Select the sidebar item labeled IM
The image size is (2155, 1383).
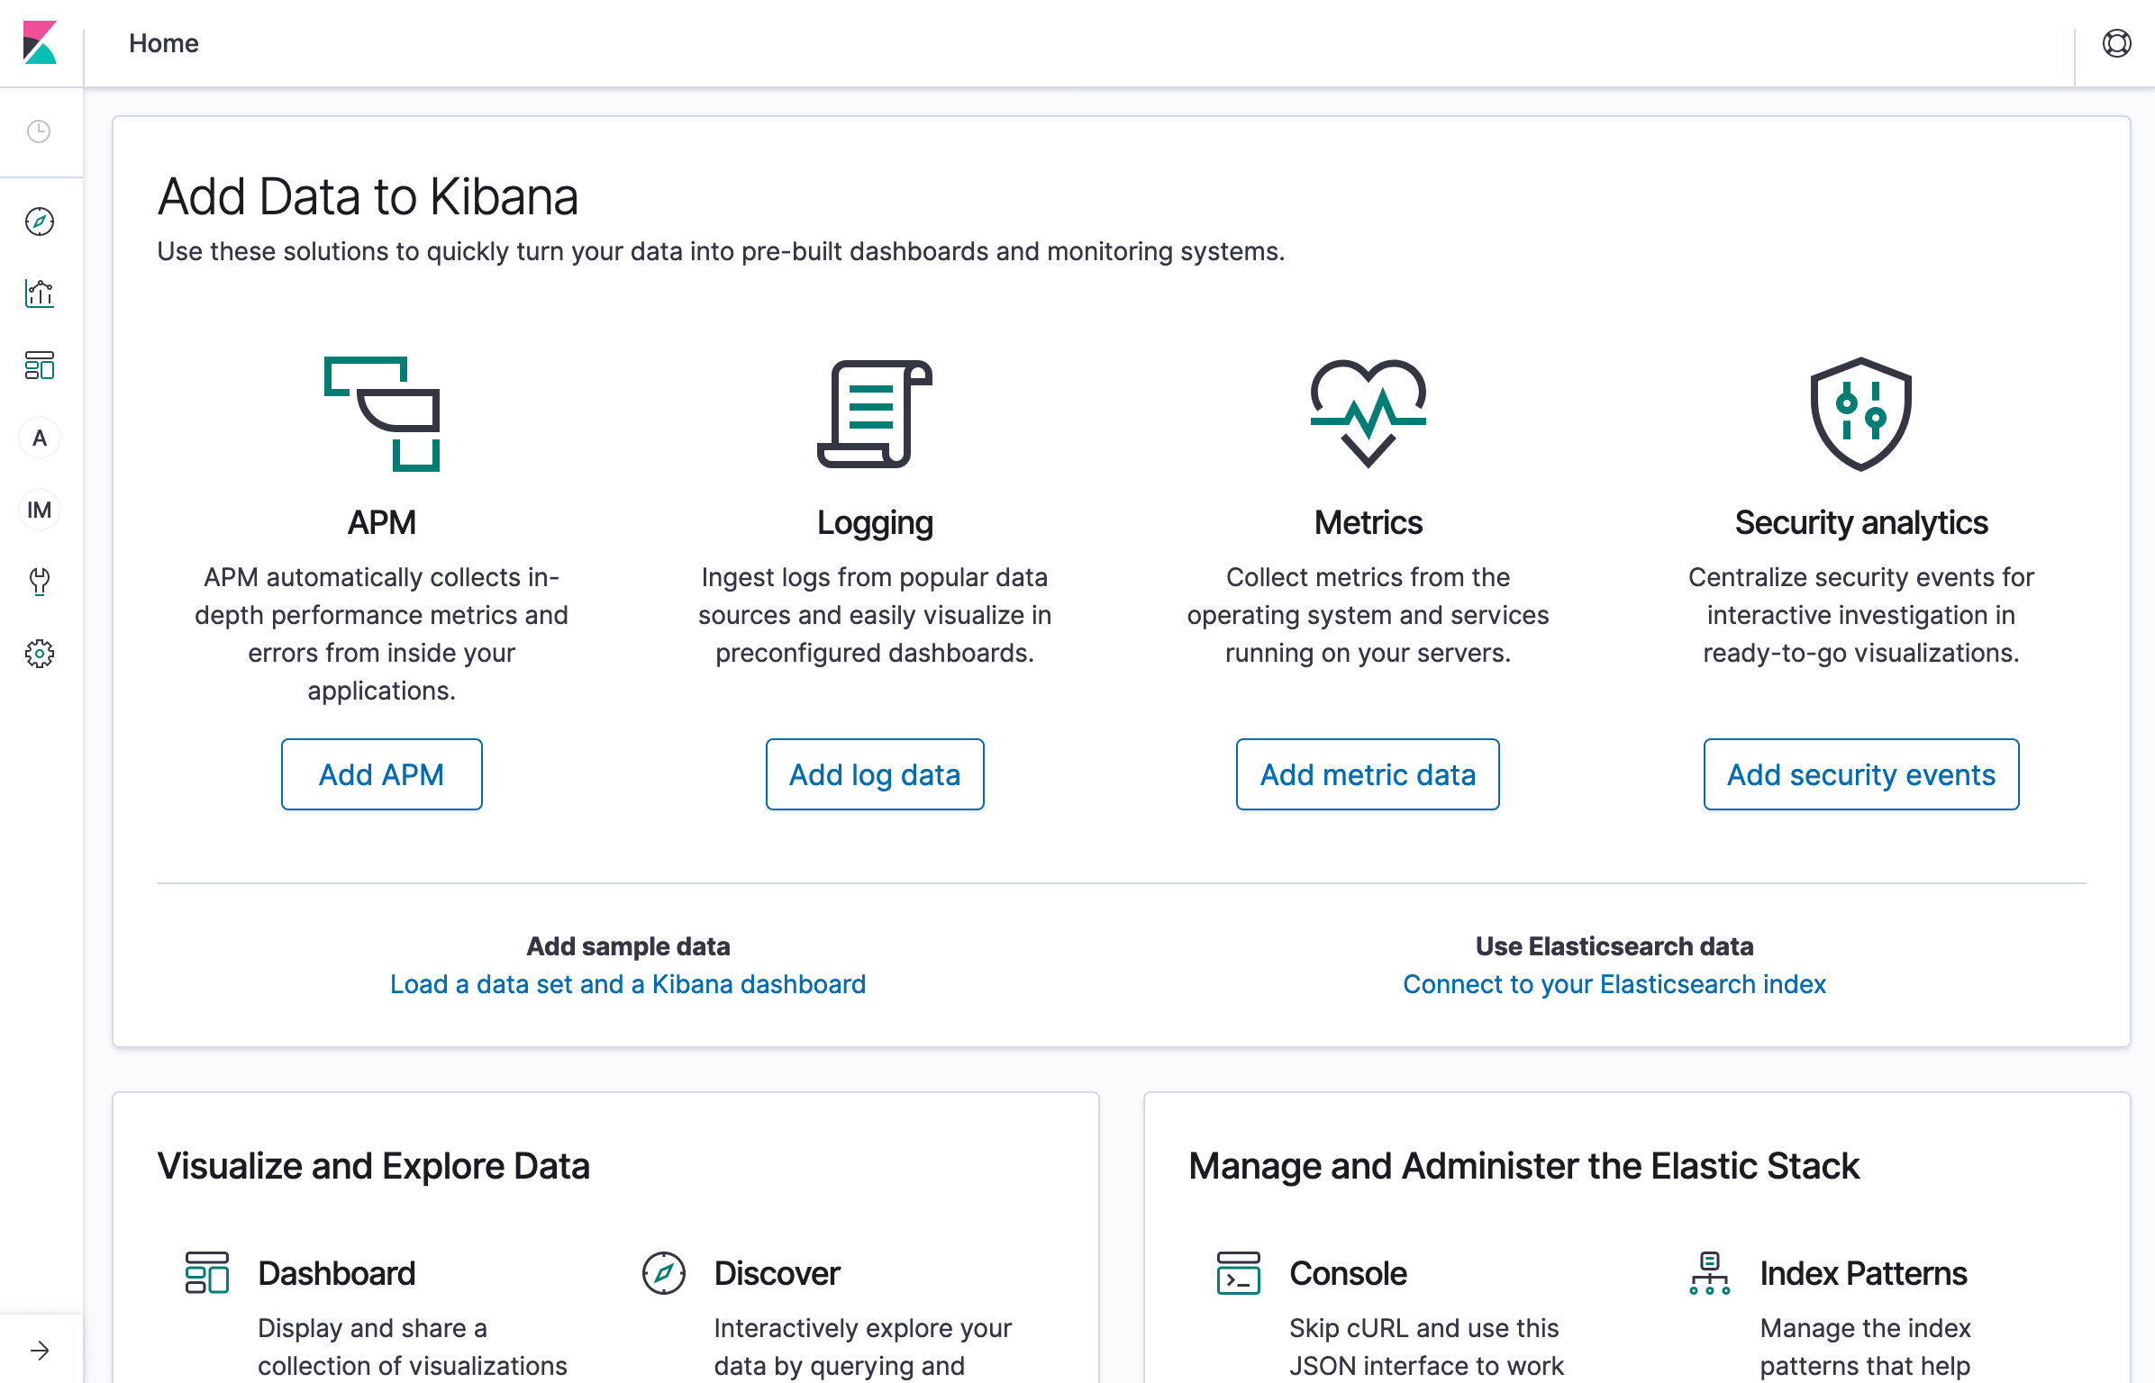point(40,510)
